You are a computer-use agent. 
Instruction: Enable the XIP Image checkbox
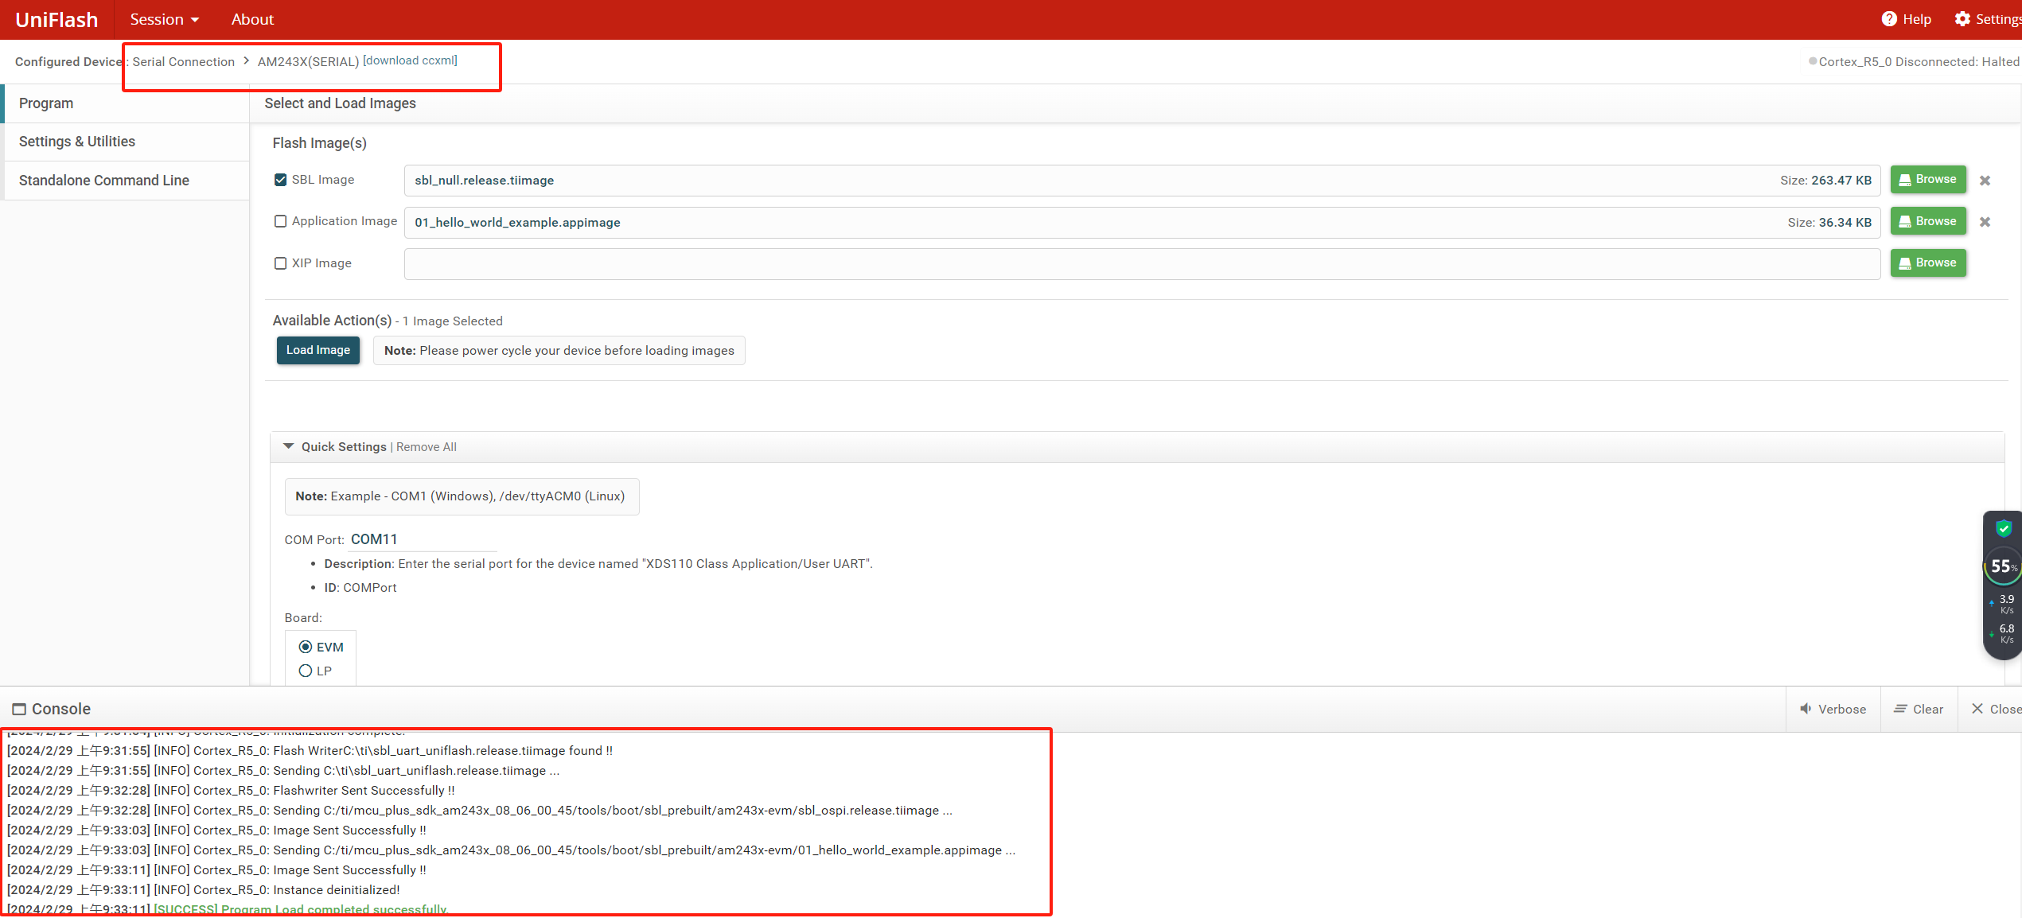(280, 263)
